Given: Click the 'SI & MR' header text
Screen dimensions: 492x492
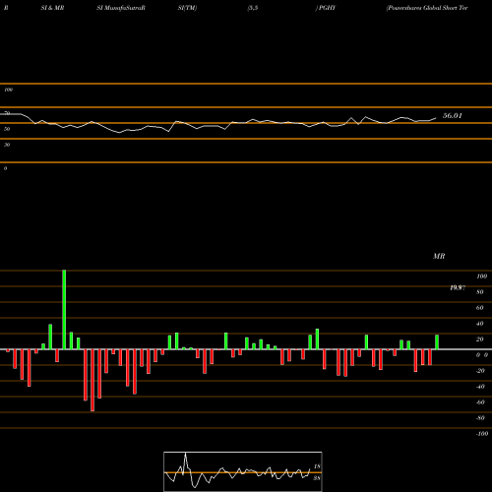Looking at the screenshot, I should 52,8.
